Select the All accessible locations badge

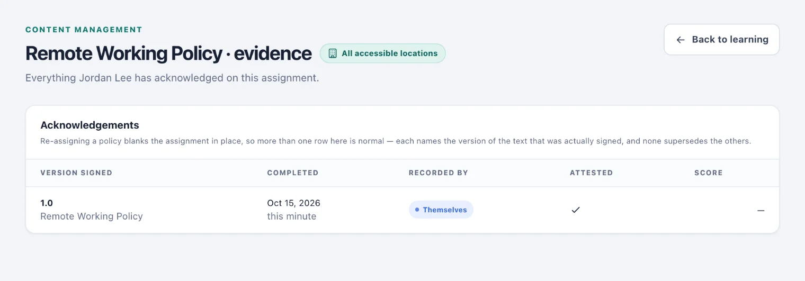coord(382,53)
